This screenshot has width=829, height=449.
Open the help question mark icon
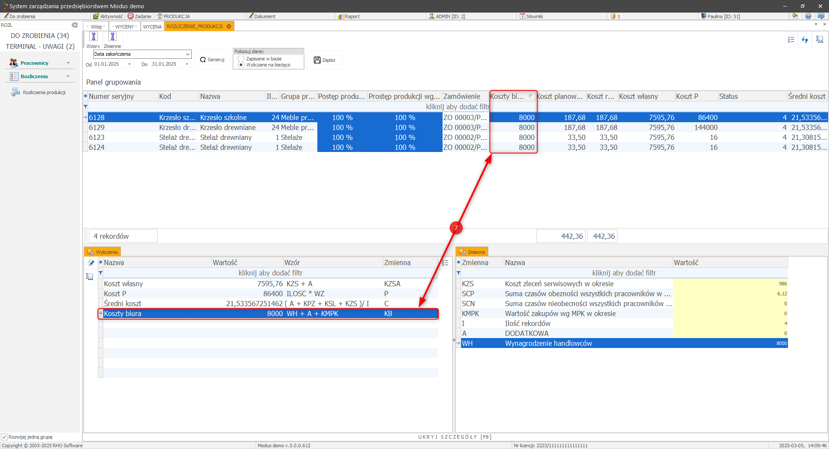pos(808,16)
